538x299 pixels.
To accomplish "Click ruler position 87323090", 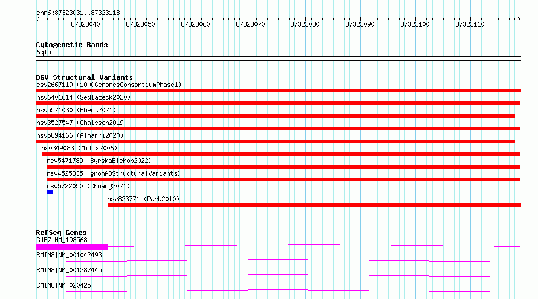I will tap(360, 24).
